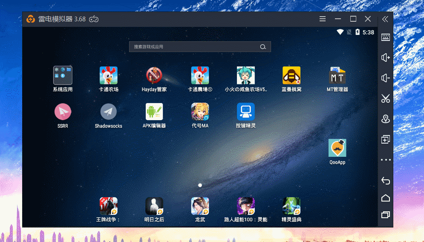Screen dimensions: 424x242
Task: Open the 代号MA game
Action: 200,112
